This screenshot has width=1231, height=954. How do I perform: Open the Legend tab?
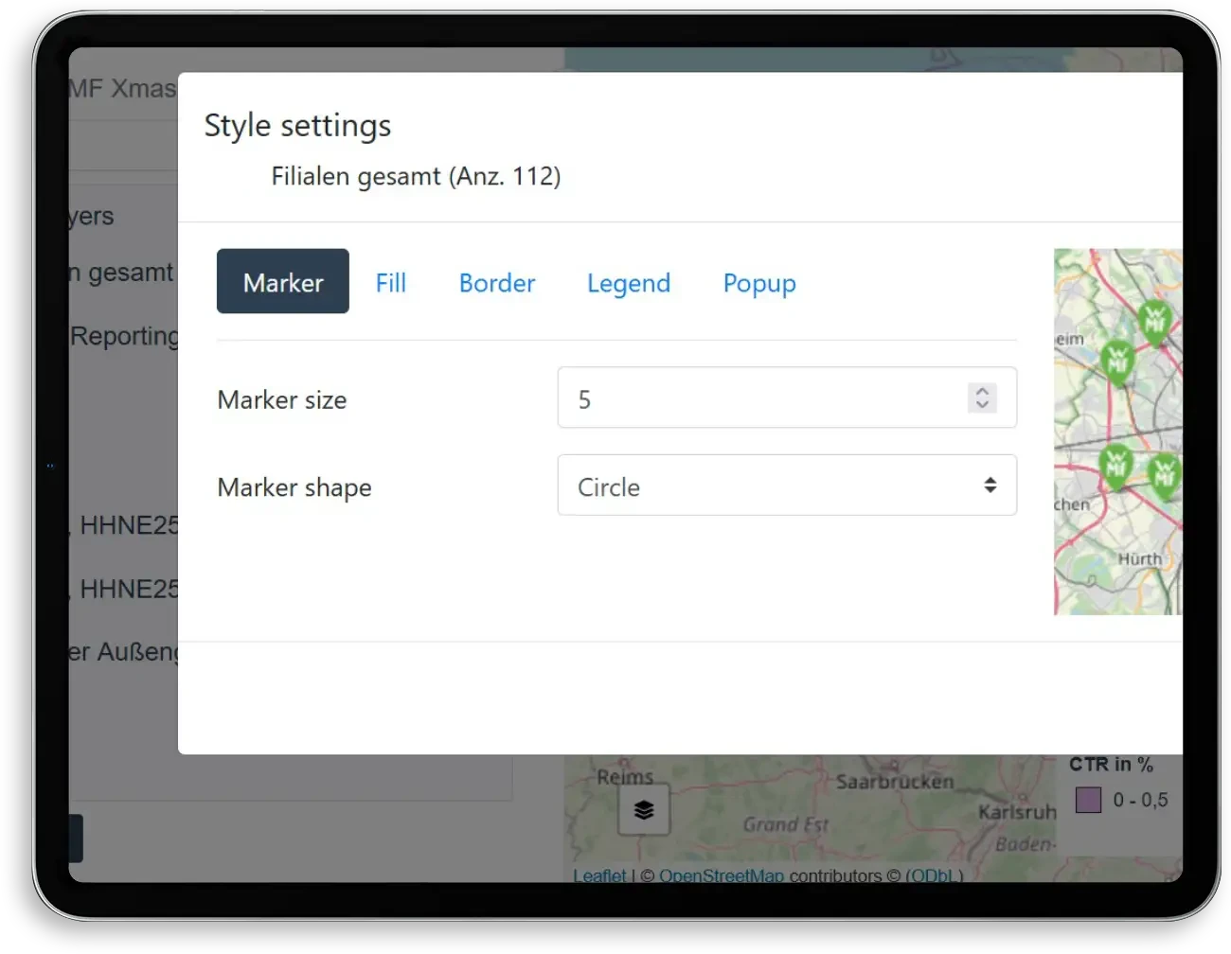click(629, 283)
